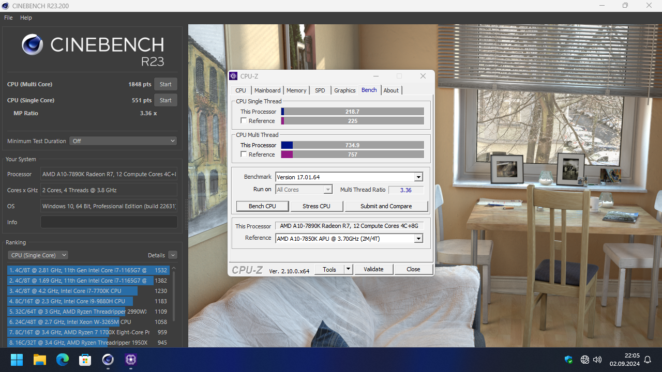Click the volume icon in the system tray
Screen dimensions: 662x372
[597, 359]
